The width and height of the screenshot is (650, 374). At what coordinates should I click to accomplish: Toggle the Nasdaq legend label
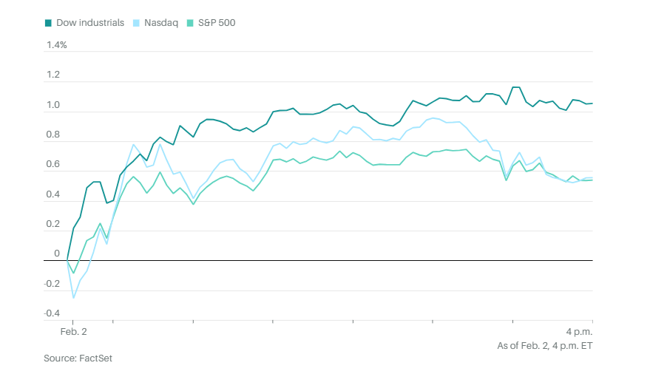(161, 23)
